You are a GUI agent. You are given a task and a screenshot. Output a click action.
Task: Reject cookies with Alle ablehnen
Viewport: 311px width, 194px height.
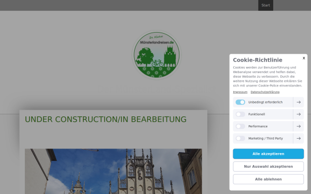268,179
